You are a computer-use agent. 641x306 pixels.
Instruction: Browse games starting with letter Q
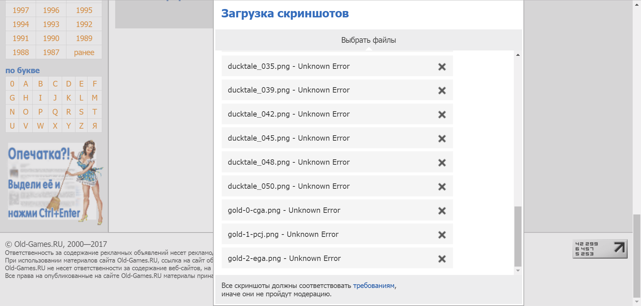click(55, 112)
